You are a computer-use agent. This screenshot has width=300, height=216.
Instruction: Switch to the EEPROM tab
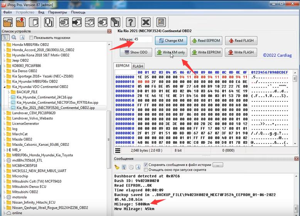123,66
